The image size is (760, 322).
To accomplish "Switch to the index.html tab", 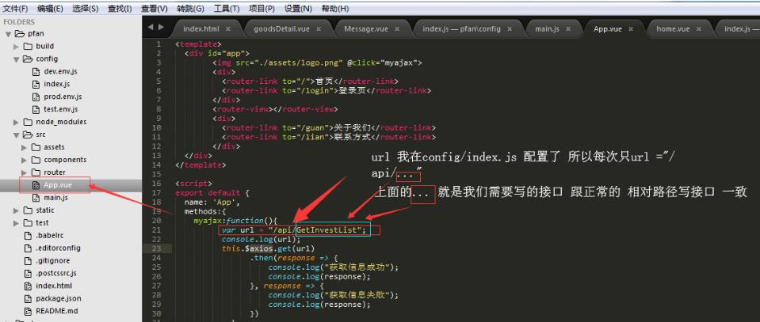I will coord(201,29).
